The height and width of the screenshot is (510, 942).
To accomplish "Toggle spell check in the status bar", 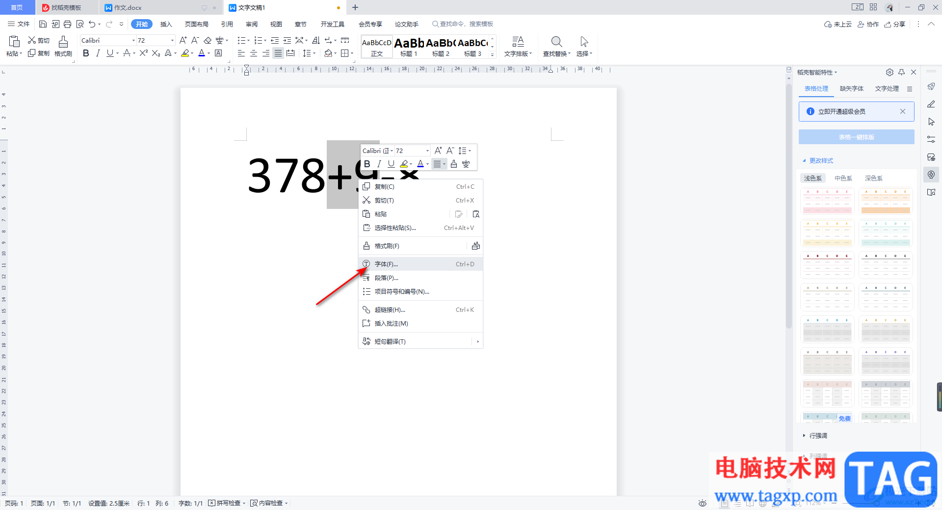I will point(227,503).
